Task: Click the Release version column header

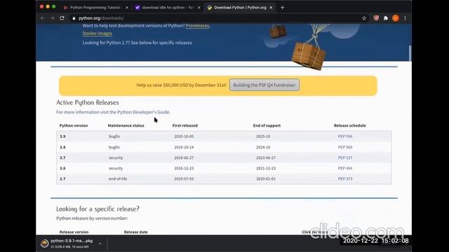Action: 74,232
